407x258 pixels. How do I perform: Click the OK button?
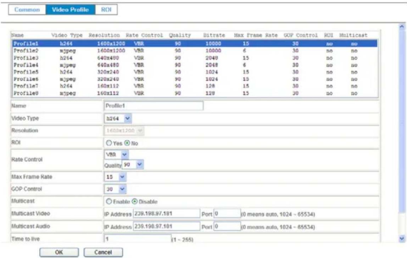click(x=59, y=252)
